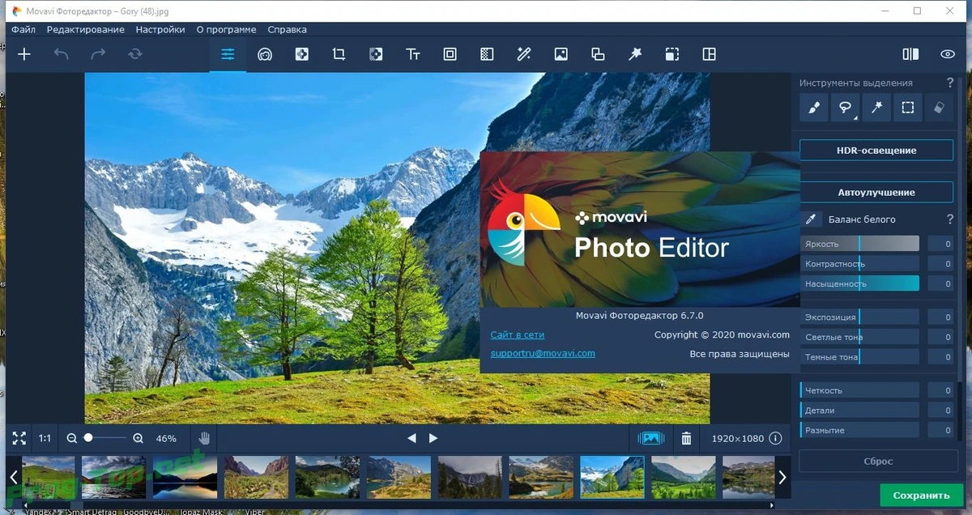
Task: Open the Настройки menu
Action: coord(160,29)
